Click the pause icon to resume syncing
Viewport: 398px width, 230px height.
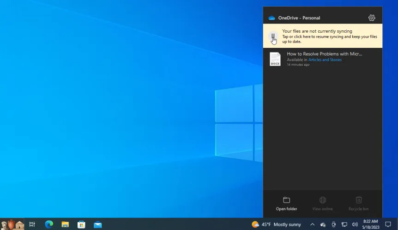(273, 36)
